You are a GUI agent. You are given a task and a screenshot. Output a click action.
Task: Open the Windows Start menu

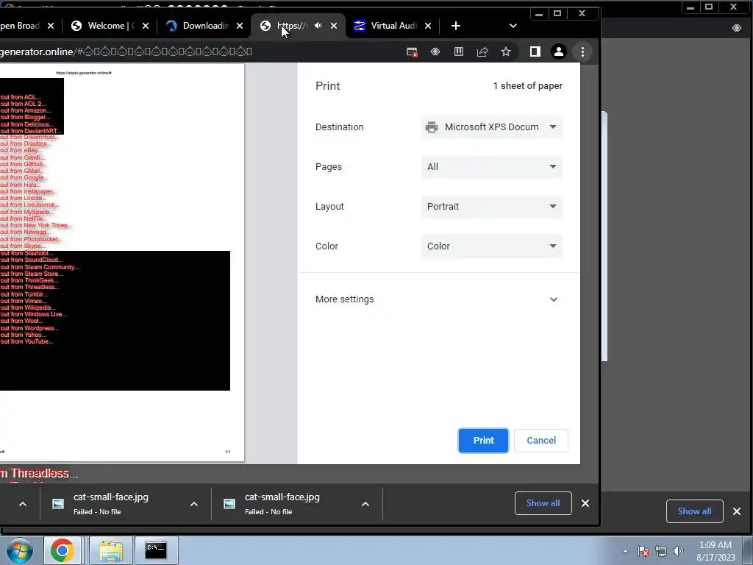[19, 550]
